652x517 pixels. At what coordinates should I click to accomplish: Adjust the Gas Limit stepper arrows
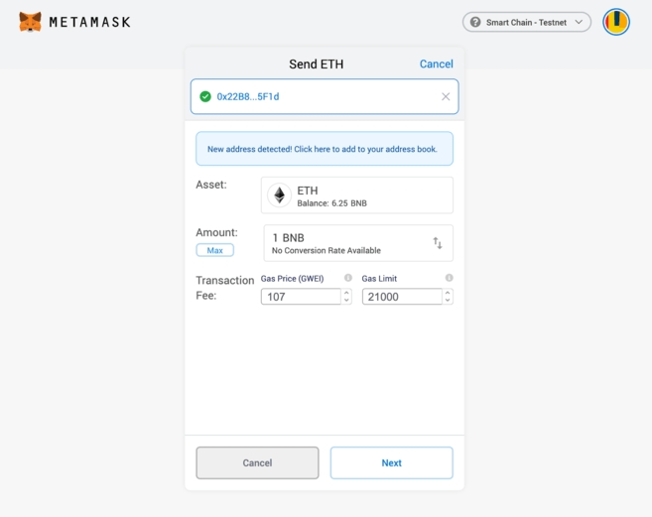point(448,296)
